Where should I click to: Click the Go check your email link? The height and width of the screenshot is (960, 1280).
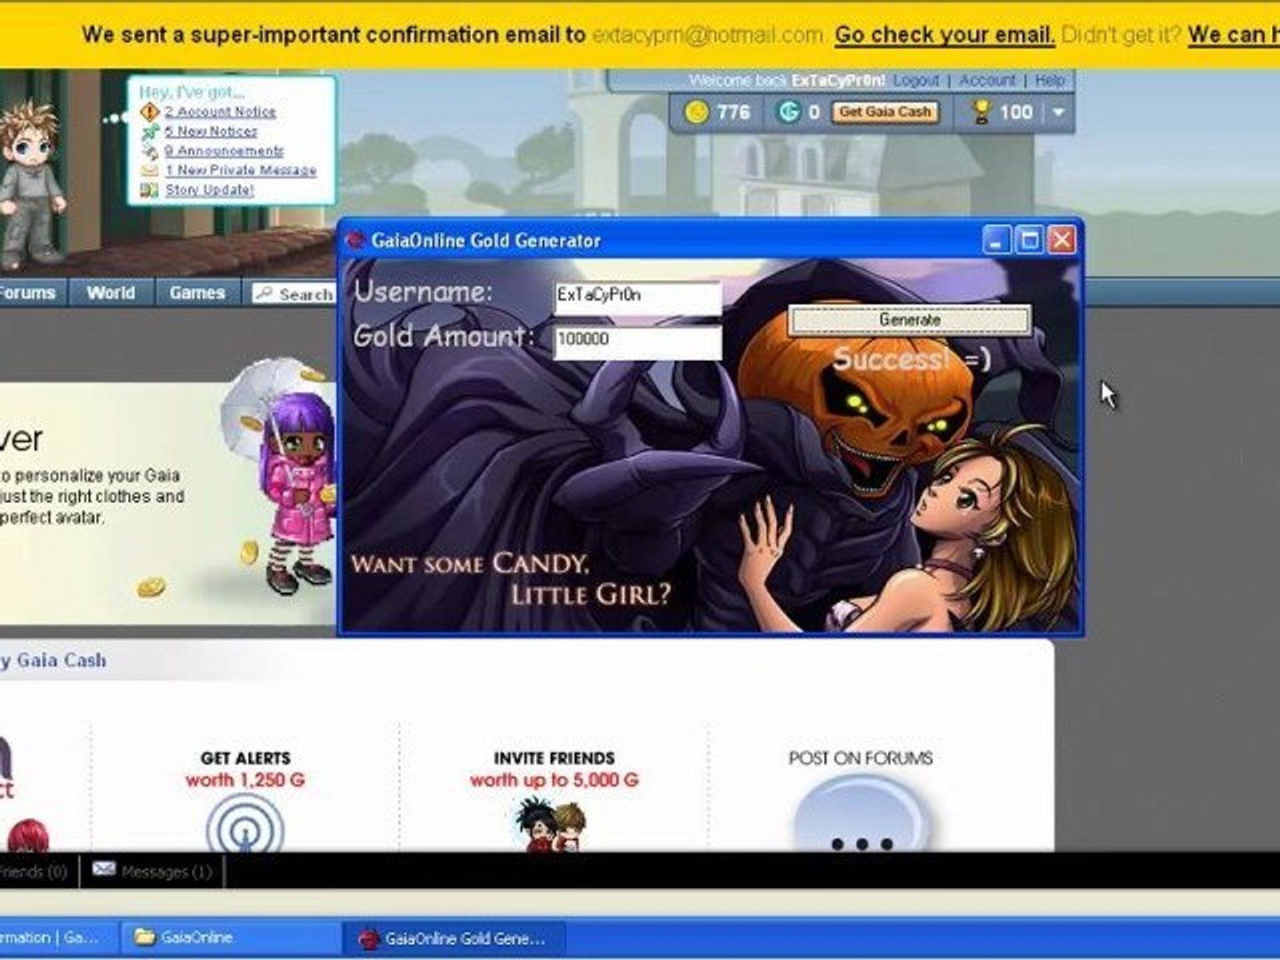tap(944, 35)
